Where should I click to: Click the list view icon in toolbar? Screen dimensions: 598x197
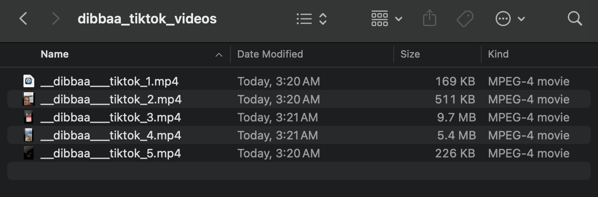[x=304, y=19]
